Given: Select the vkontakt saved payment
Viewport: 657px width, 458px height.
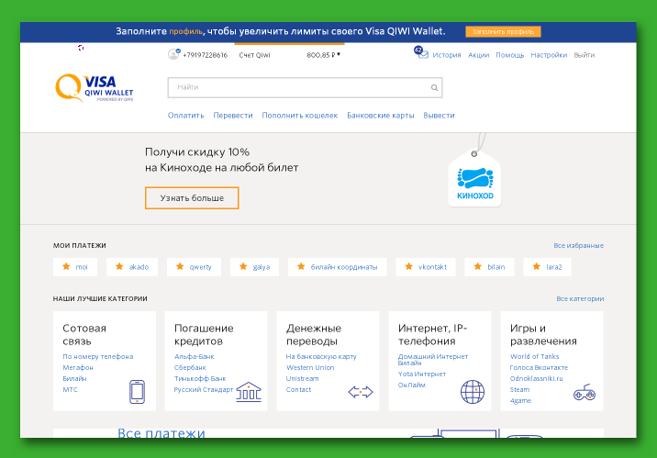Looking at the screenshot, I should point(426,267).
